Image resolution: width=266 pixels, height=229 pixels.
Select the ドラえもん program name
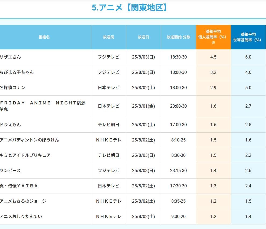[10, 125]
